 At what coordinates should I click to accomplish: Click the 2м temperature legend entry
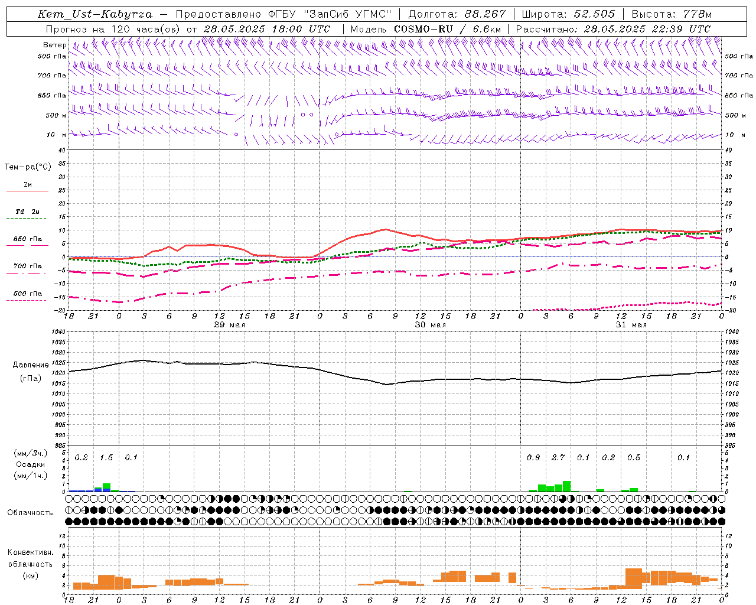[28, 185]
